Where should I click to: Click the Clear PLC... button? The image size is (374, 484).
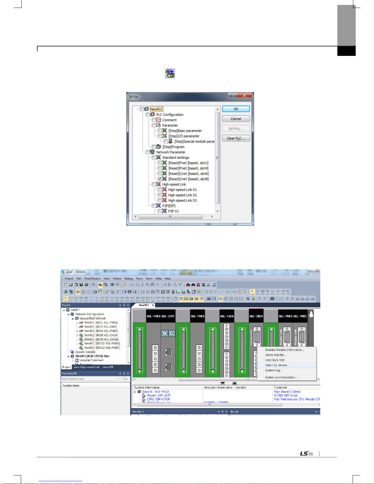(x=236, y=138)
